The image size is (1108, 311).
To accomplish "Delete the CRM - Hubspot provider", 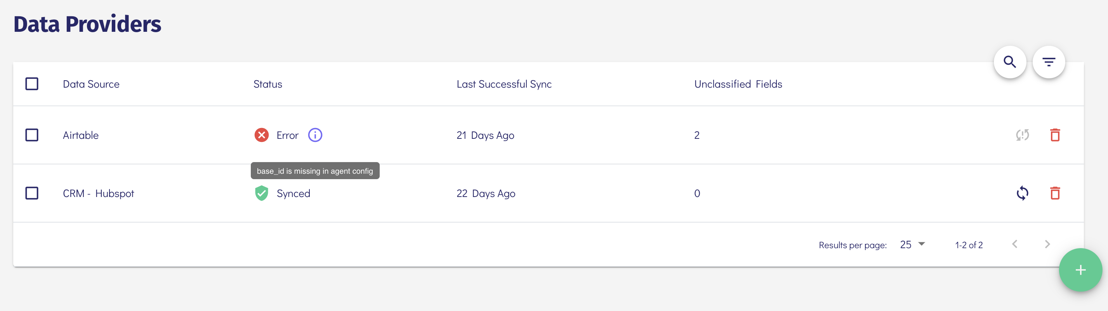I will click(x=1055, y=193).
